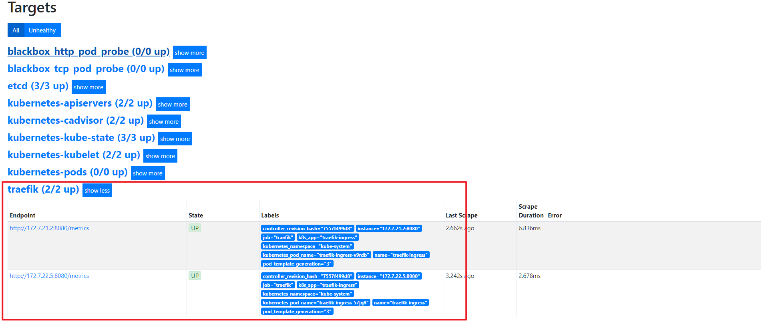
Task: Open kubernetes-cadvisor job link
Action: point(76,121)
